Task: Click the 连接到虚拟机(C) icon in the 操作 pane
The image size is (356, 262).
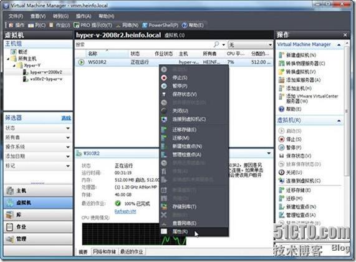Action: [x=282, y=181]
